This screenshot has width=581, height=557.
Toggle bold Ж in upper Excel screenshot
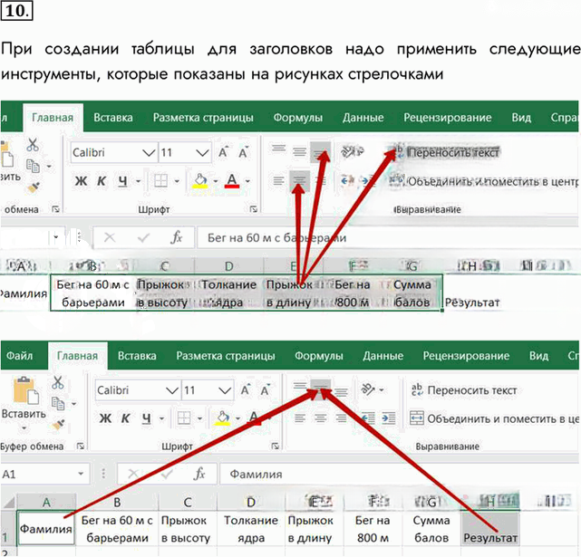coord(82,181)
